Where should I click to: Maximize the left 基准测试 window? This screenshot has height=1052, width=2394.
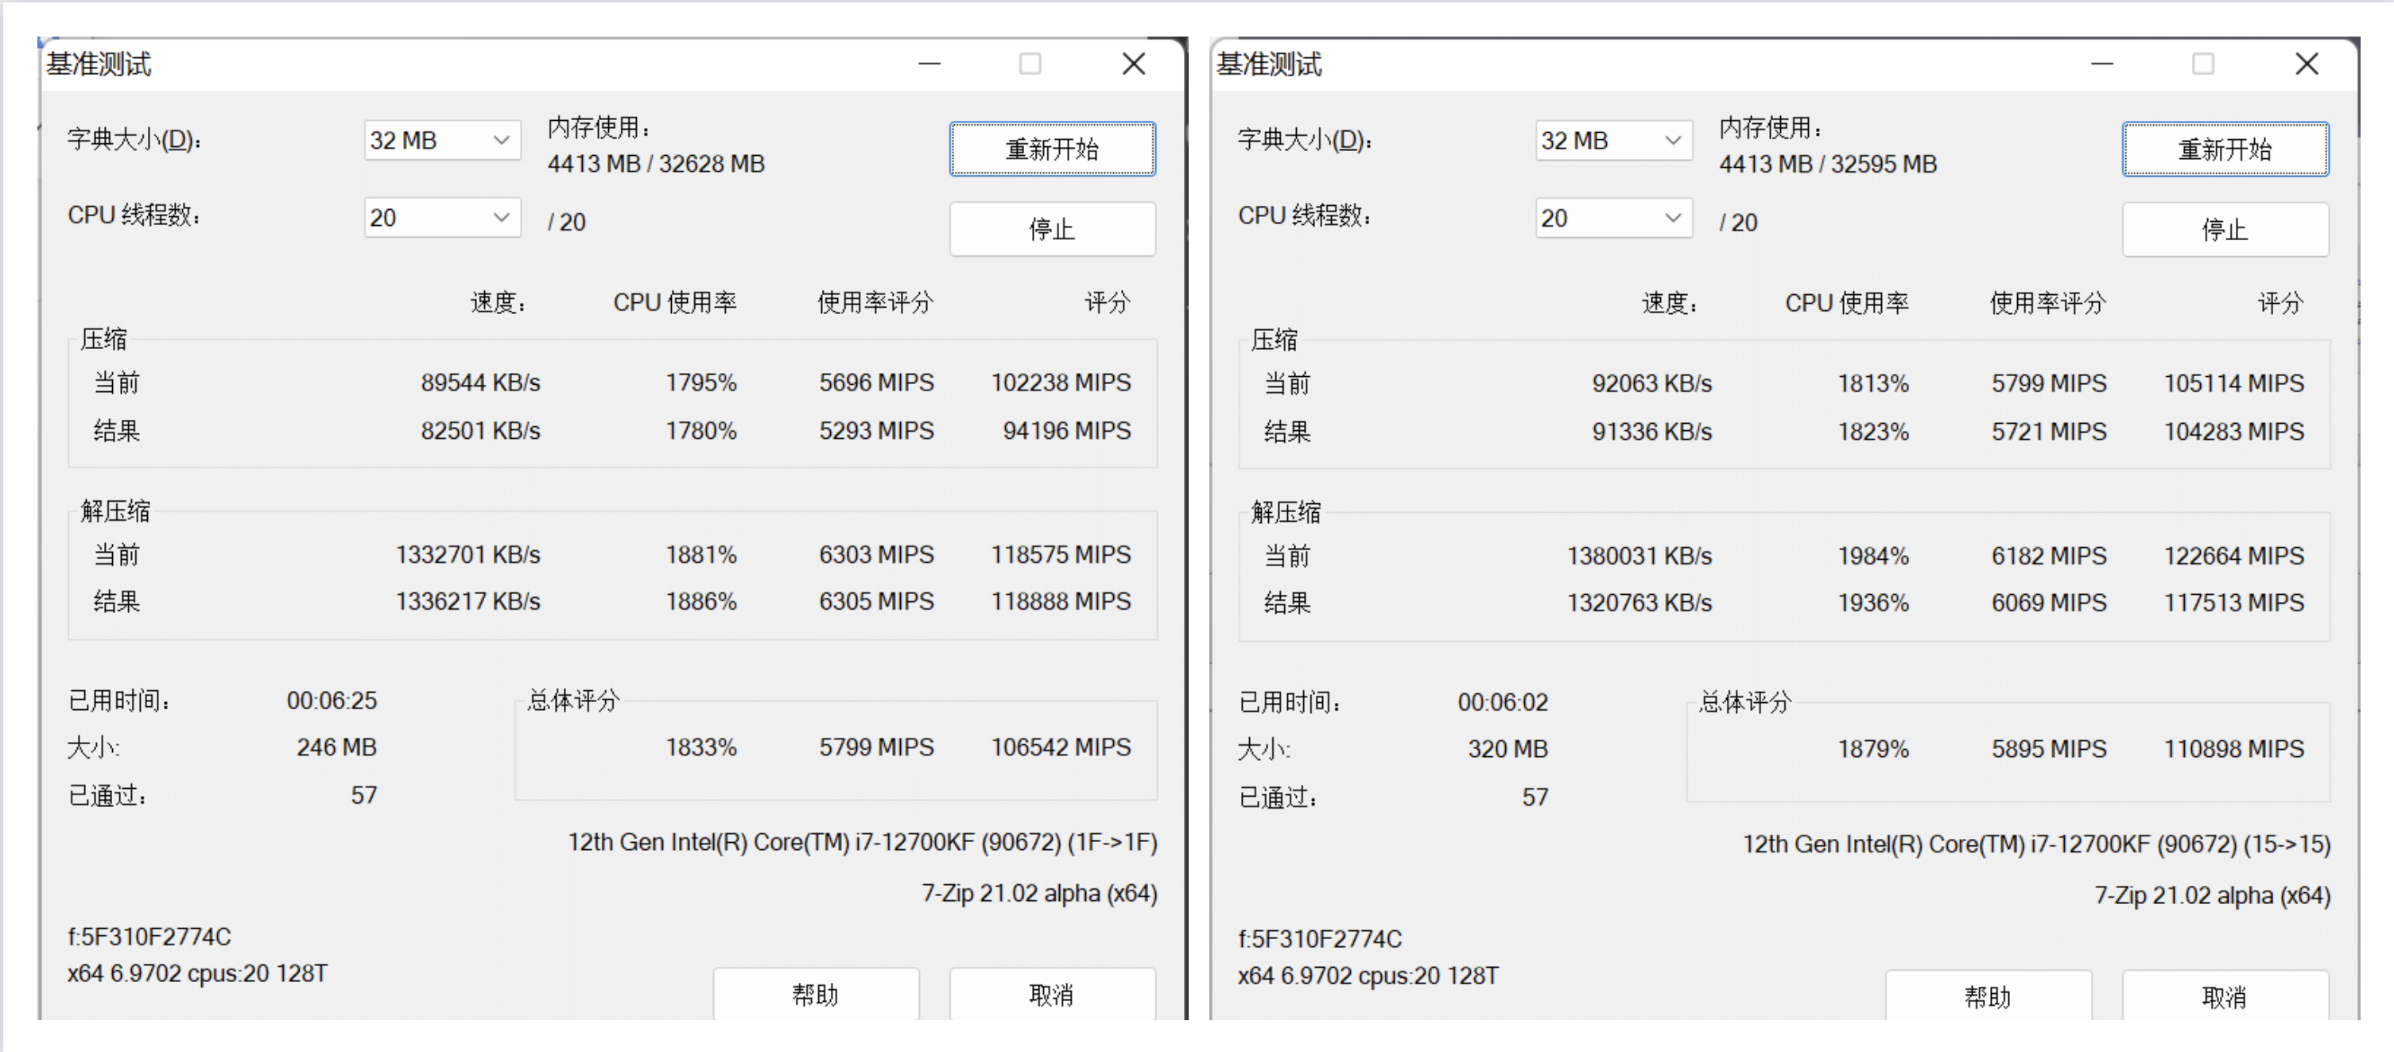(x=1030, y=63)
